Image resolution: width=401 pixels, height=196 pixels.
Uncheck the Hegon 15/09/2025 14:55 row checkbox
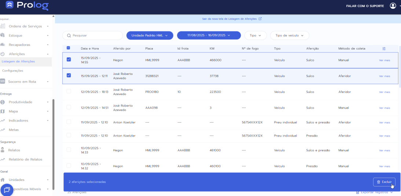[69, 59]
